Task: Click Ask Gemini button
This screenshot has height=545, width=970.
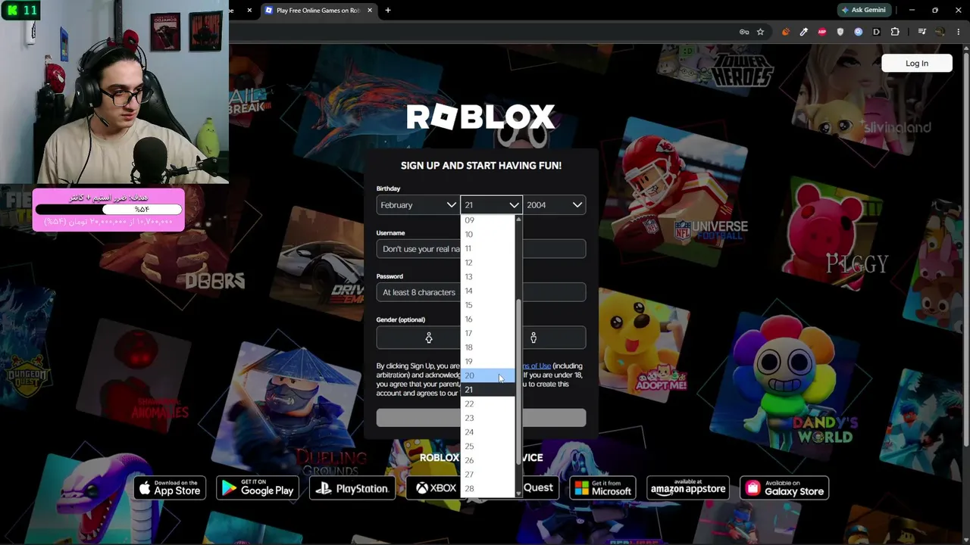Action: [863, 10]
